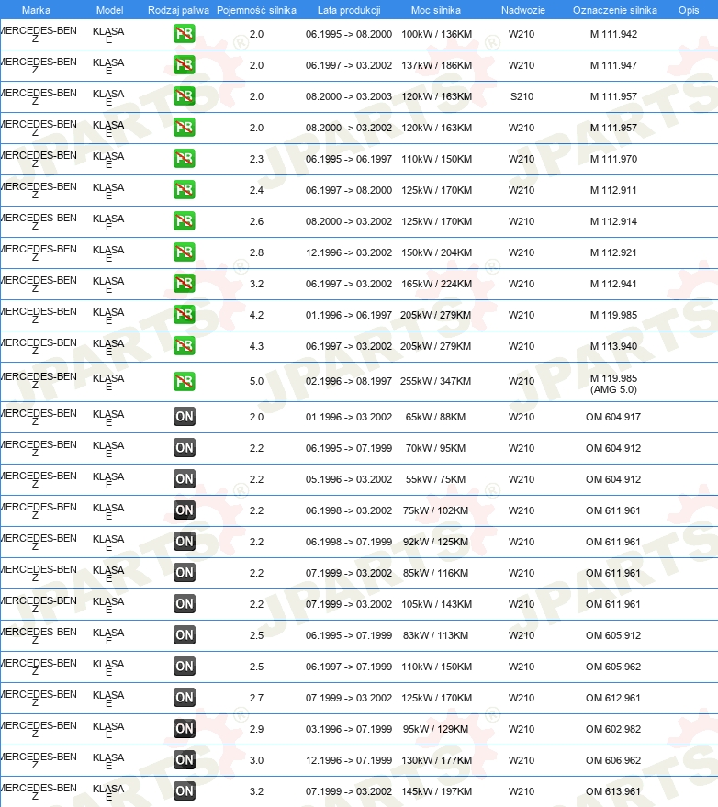Click ON diesel icon in OM 605.912 row
The image size is (718, 807).
pyautogui.click(x=185, y=635)
